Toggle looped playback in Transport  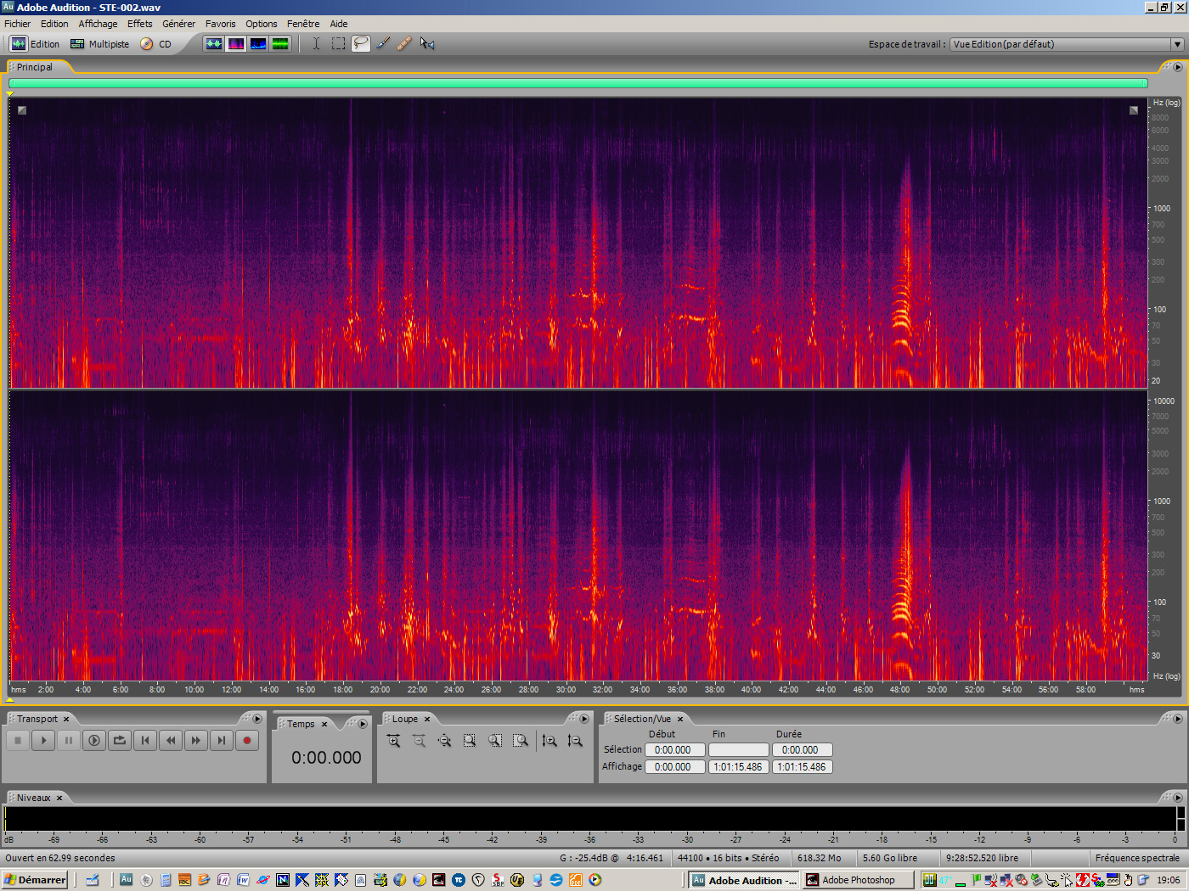point(120,740)
